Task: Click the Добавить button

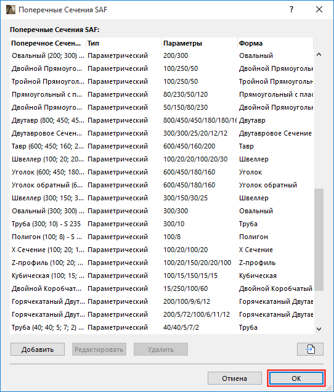Action: point(38,349)
